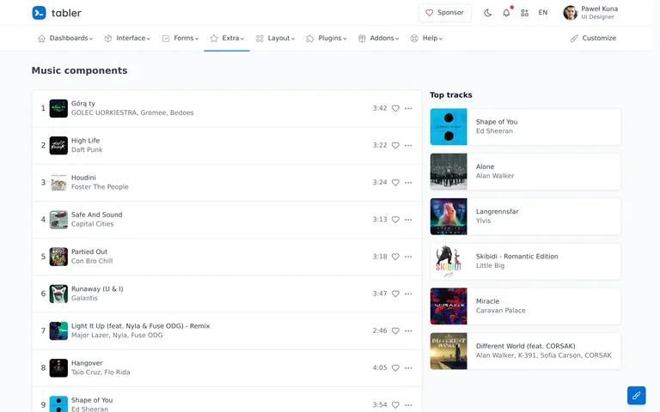Click the High Life Daft Punk cover
660x412 pixels.
[58, 145]
